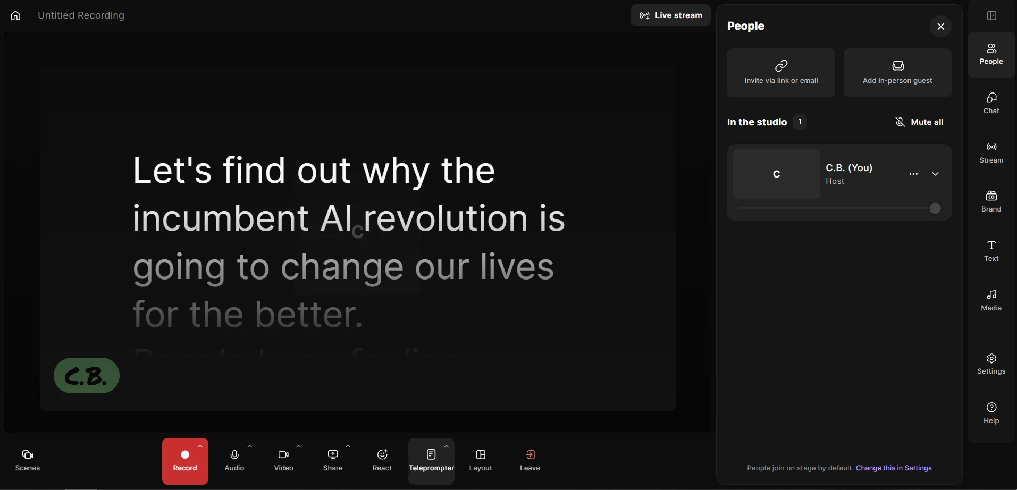
Task: Go to home via the house icon
Action: pos(15,15)
